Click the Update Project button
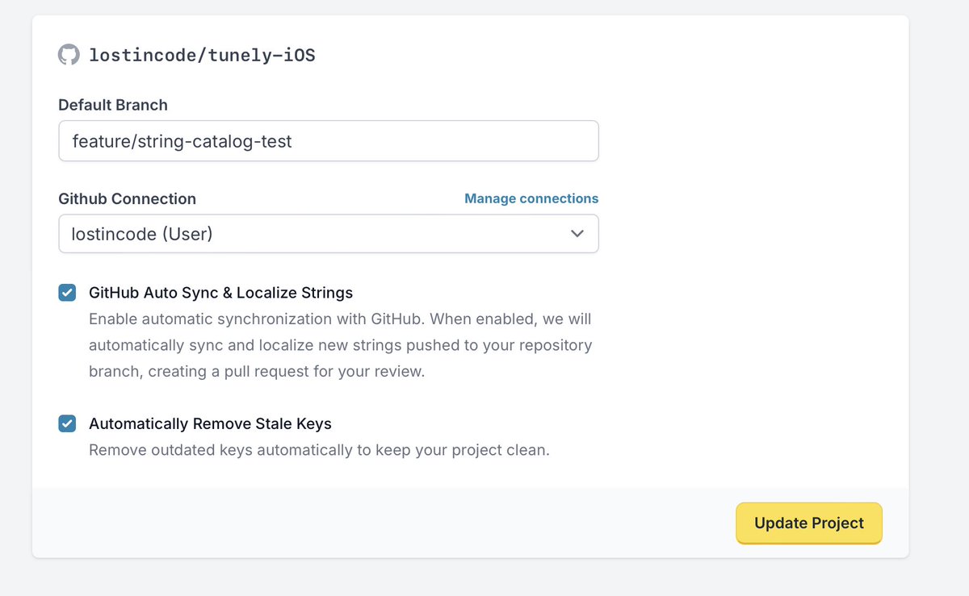969x596 pixels. click(809, 523)
